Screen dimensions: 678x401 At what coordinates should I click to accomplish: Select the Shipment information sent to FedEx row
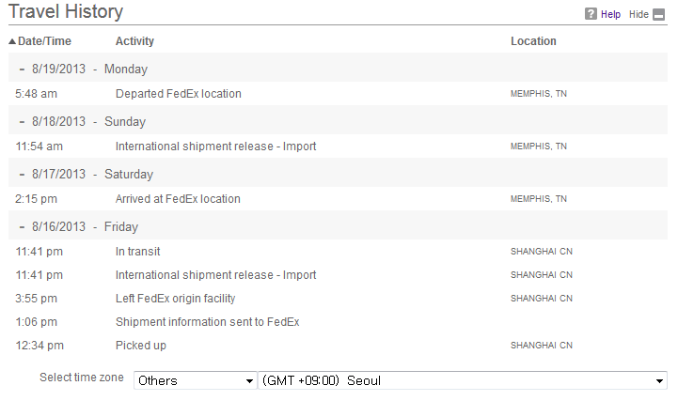pos(338,322)
